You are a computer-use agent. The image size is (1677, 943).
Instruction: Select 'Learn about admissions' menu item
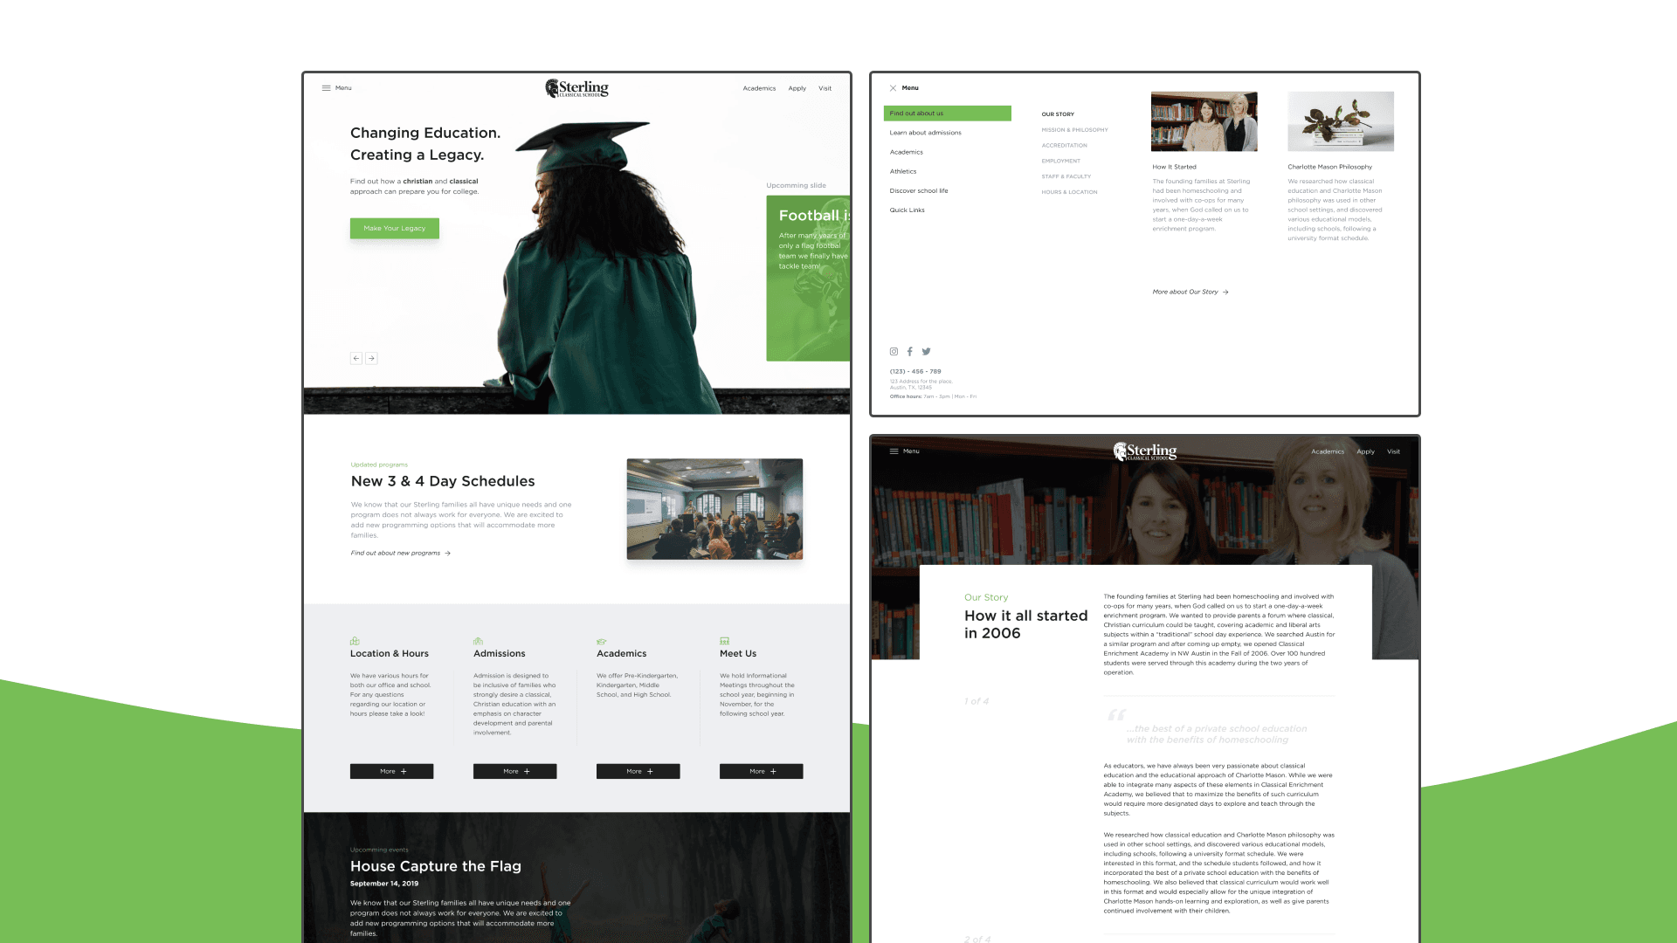click(925, 133)
